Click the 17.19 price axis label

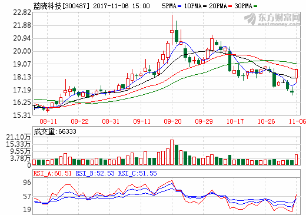(22, 90)
